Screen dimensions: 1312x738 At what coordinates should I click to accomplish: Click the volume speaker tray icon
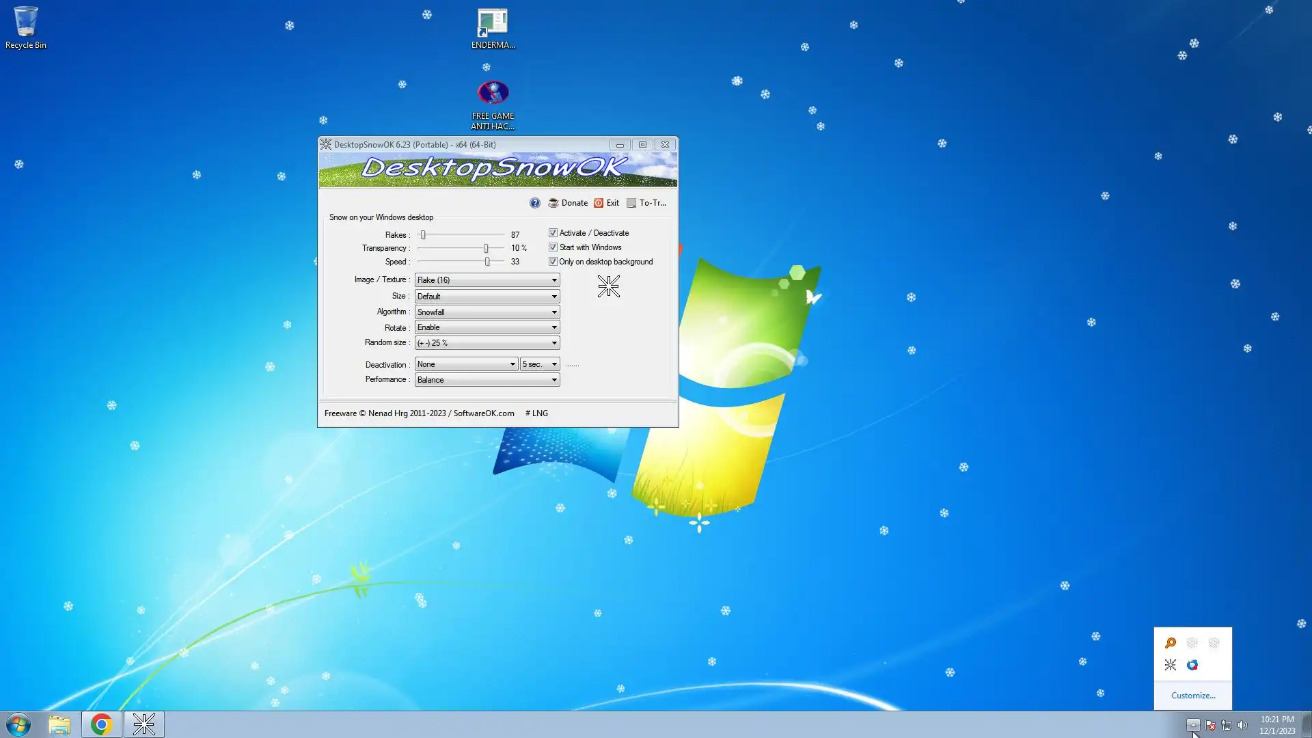pyautogui.click(x=1242, y=725)
